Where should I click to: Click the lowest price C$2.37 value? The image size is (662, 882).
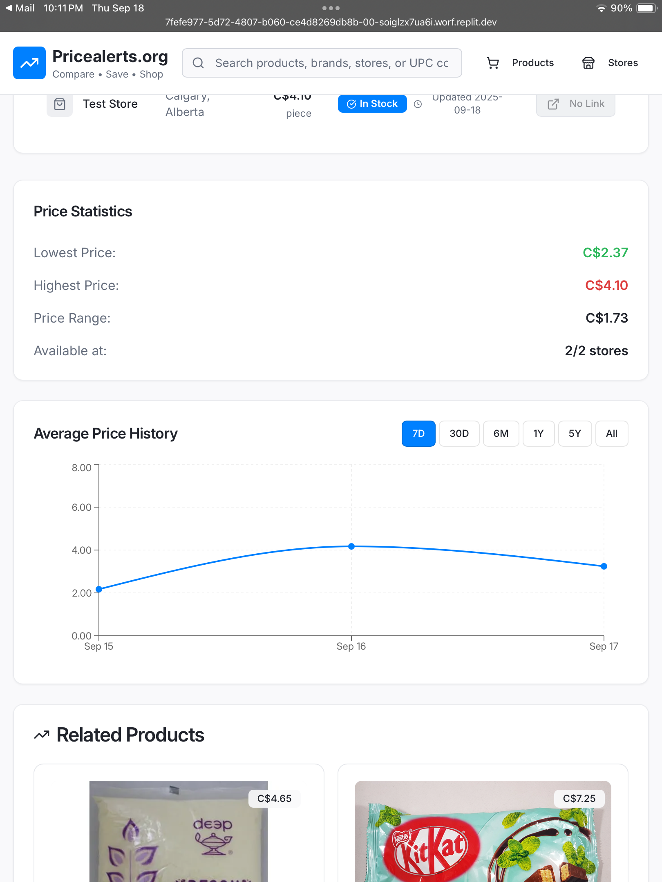coord(605,253)
